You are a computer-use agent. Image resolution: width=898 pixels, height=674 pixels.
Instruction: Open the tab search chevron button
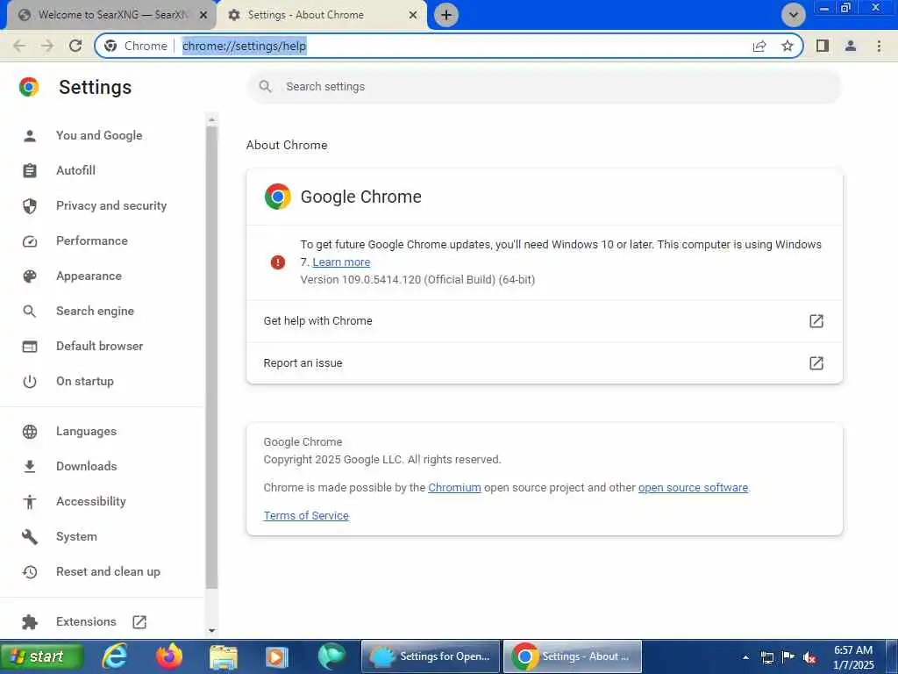[793, 15]
